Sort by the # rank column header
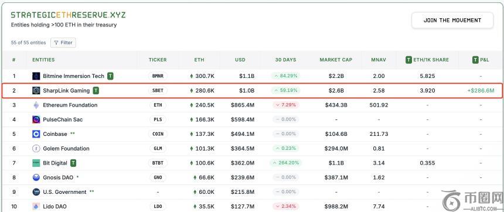Viewport: 504px width, 212px height. (14, 60)
